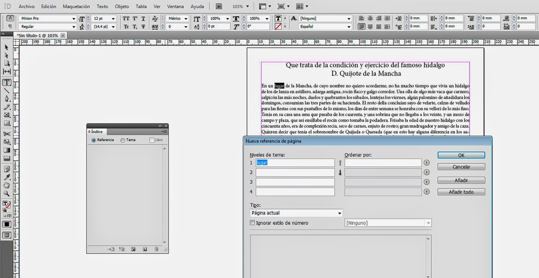The width and height of the screenshot is (539, 278).
Task: Open the Ventana menu
Action: tap(175, 6)
